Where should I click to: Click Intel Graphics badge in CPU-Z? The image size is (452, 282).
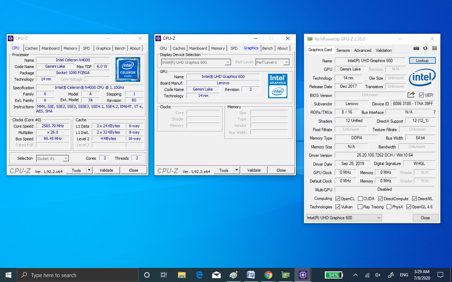point(278,86)
